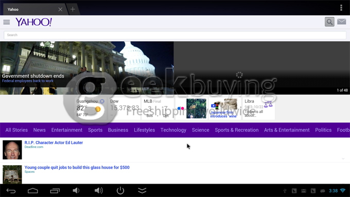Screen dimensions: 350x197
Task: Tap the recent apps button
Action: (55, 191)
